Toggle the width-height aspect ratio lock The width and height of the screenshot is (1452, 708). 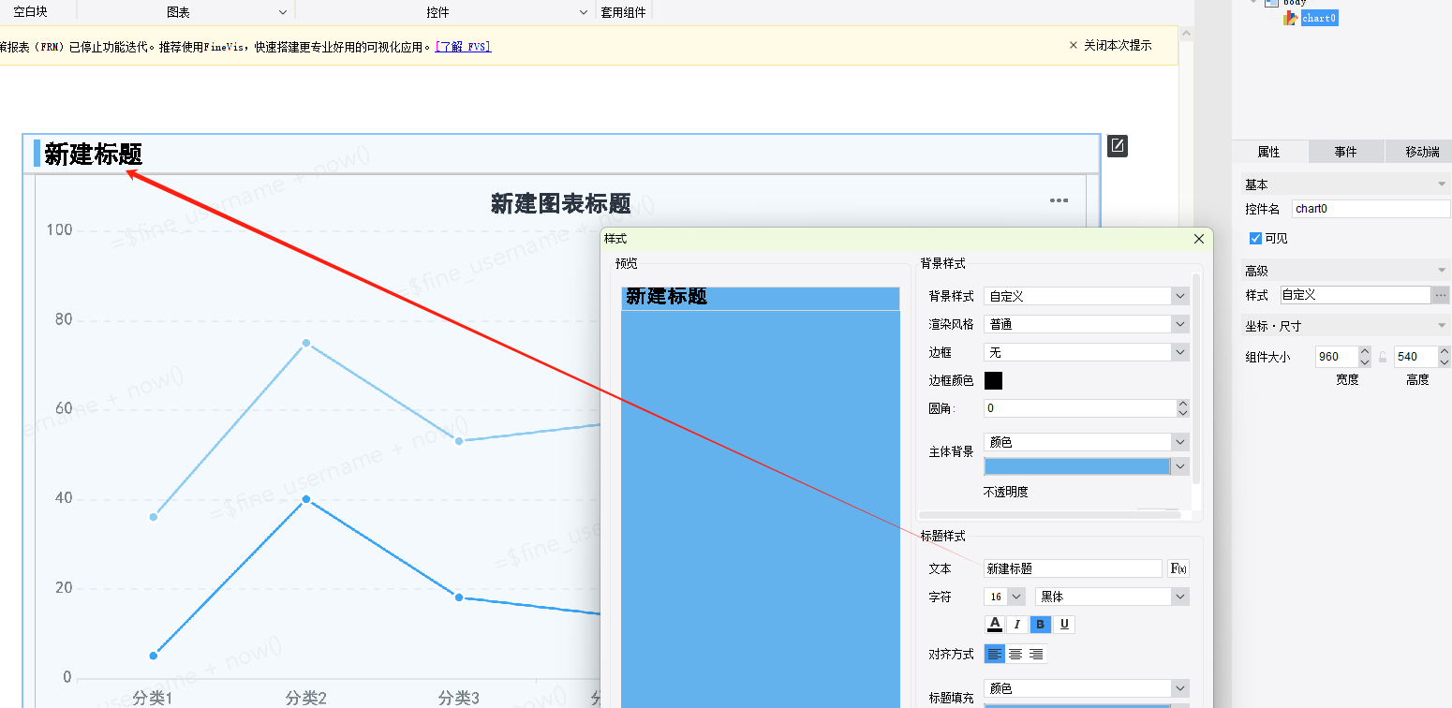(1382, 357)
